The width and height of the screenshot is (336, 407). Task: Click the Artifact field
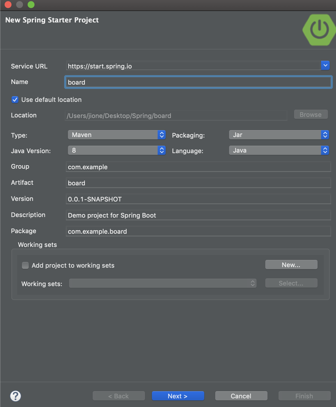[x=198, y=183]
